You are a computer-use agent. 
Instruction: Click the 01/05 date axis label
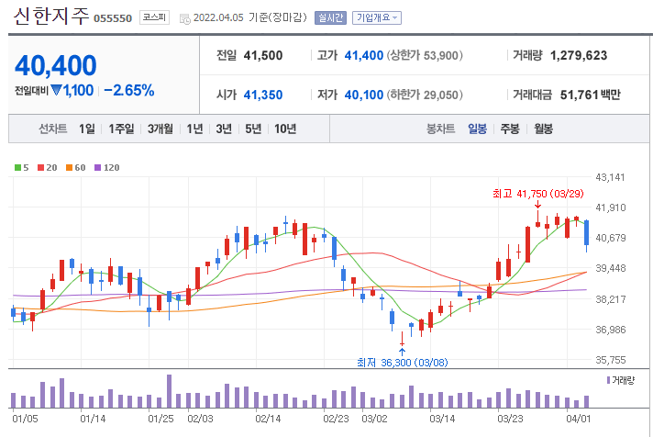[x=25, y=419]
